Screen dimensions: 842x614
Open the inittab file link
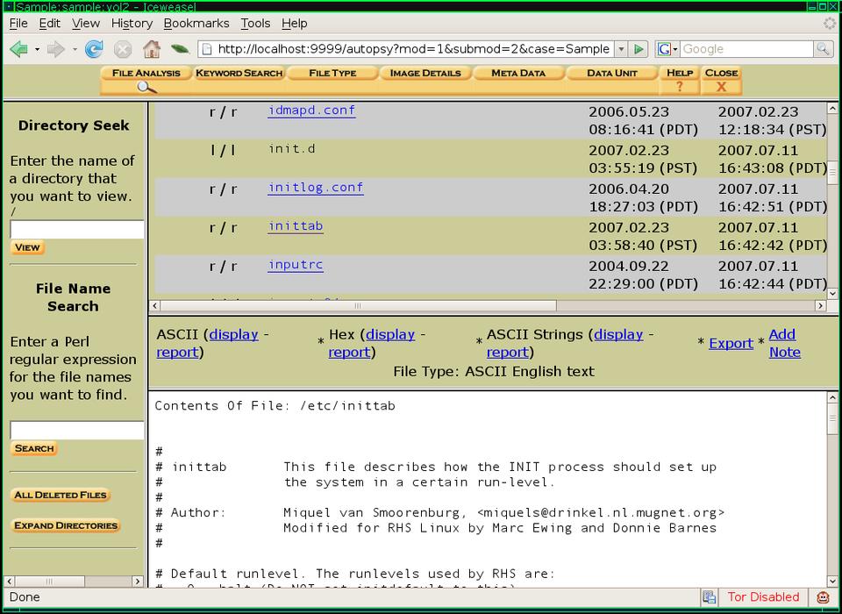(296, 226)
